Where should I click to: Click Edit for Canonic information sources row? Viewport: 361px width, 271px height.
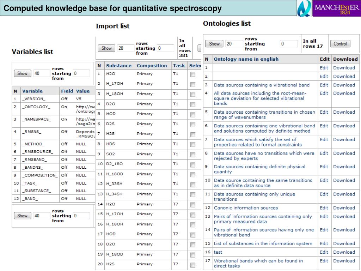point(324,208)
